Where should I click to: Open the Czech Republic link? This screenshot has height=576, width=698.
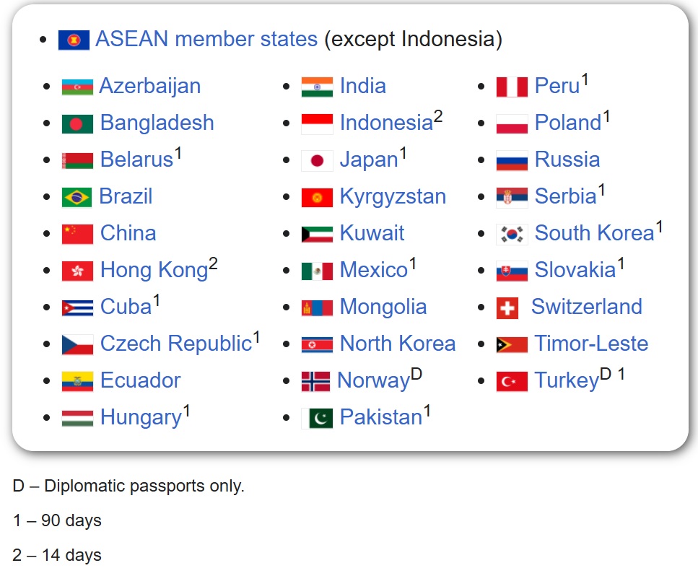tap(176, 344)
